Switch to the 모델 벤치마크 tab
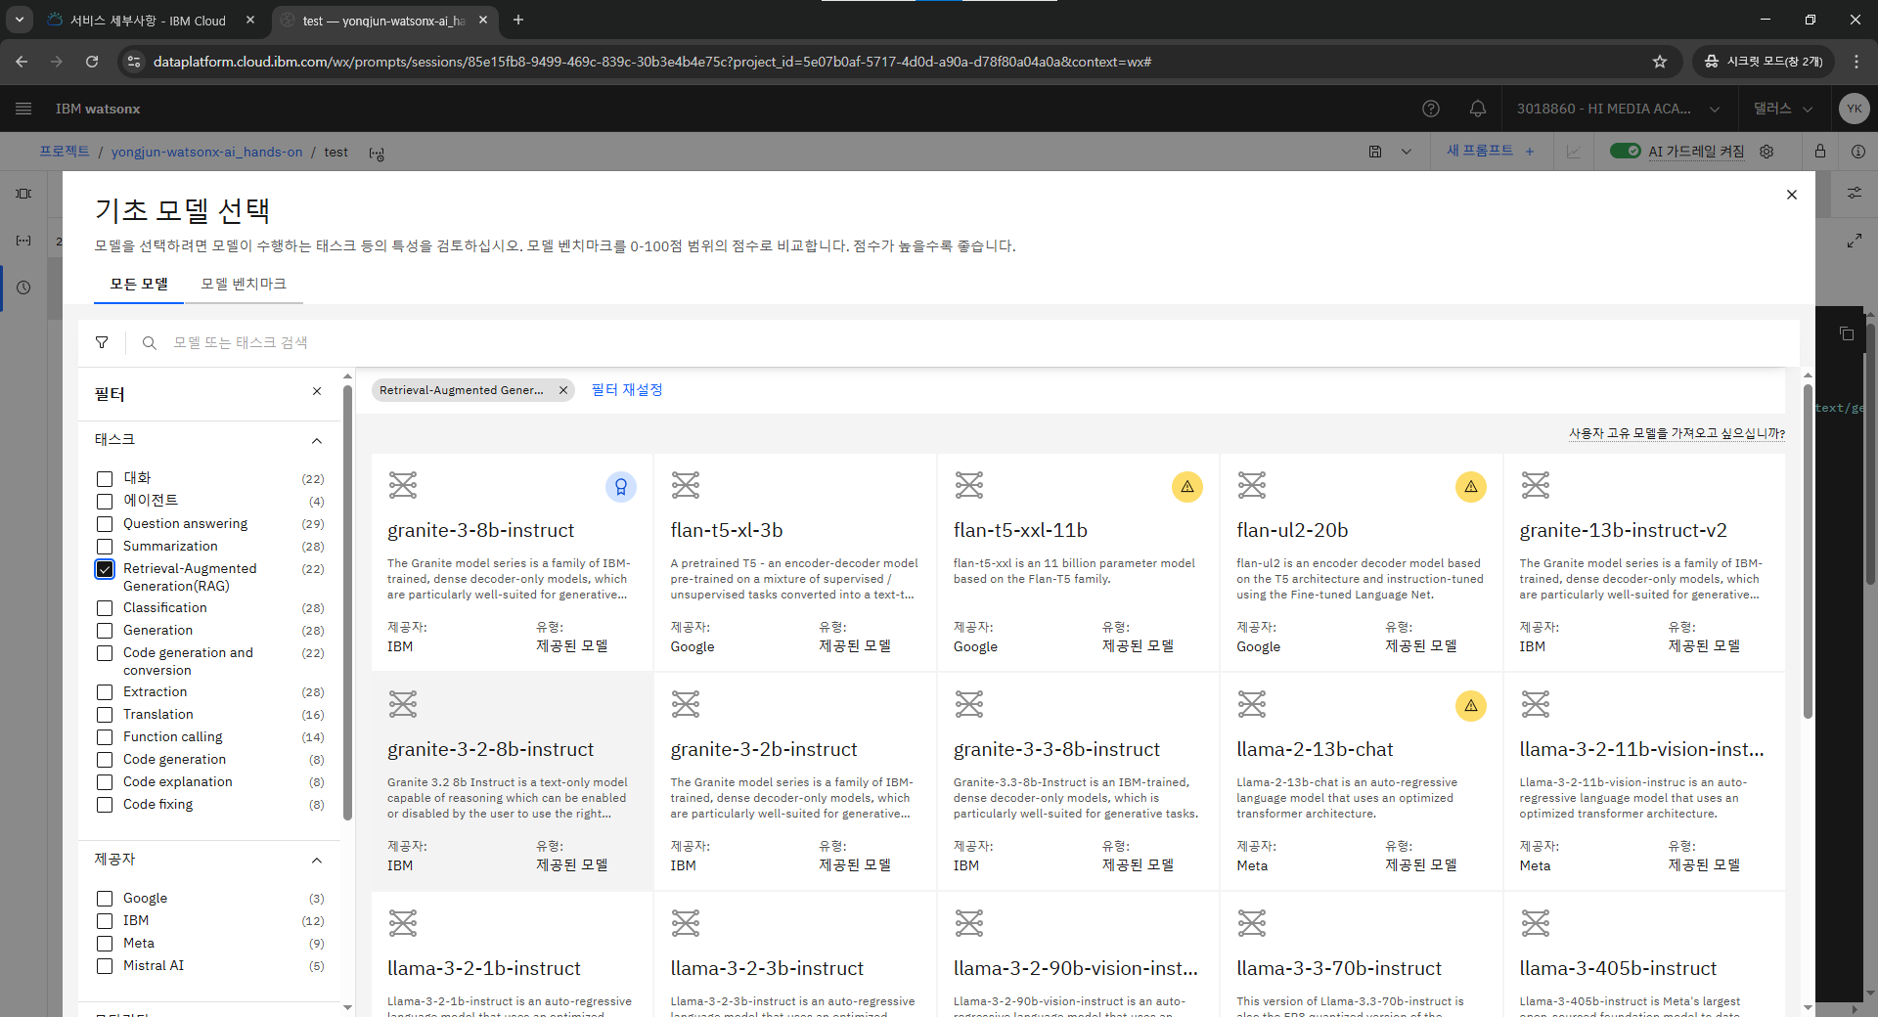1878x1017 pixels. pyautogui.click(x=244, y=284)
